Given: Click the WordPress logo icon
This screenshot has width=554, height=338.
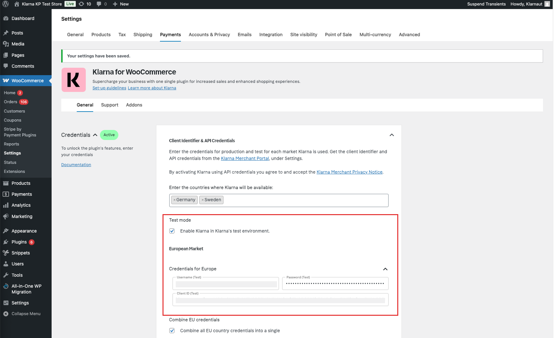Looking at the screenshot, I should 5,4.
